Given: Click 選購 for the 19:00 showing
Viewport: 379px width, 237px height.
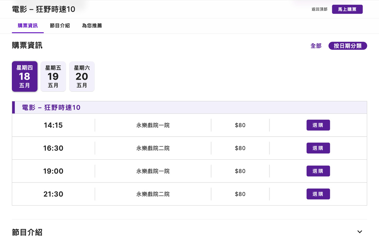Looking at the screenshot, I should 318,171.
